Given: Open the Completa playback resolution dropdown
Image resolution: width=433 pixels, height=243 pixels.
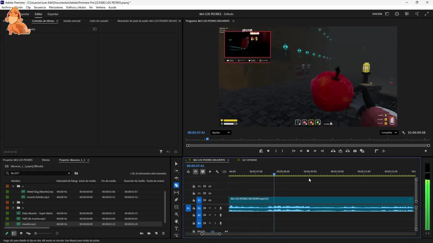Looking at the screenshot, I should coord(389,133).
